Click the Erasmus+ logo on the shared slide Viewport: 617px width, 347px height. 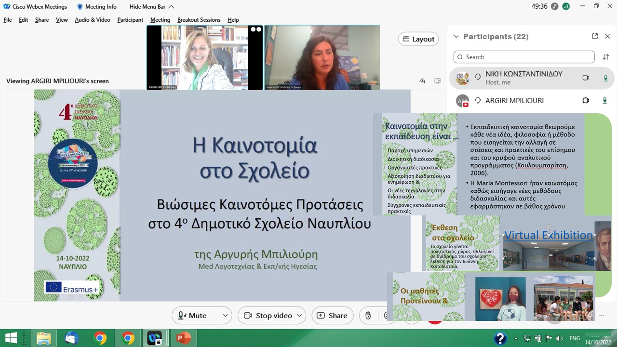pyautogui.click(x=71, y=287)
